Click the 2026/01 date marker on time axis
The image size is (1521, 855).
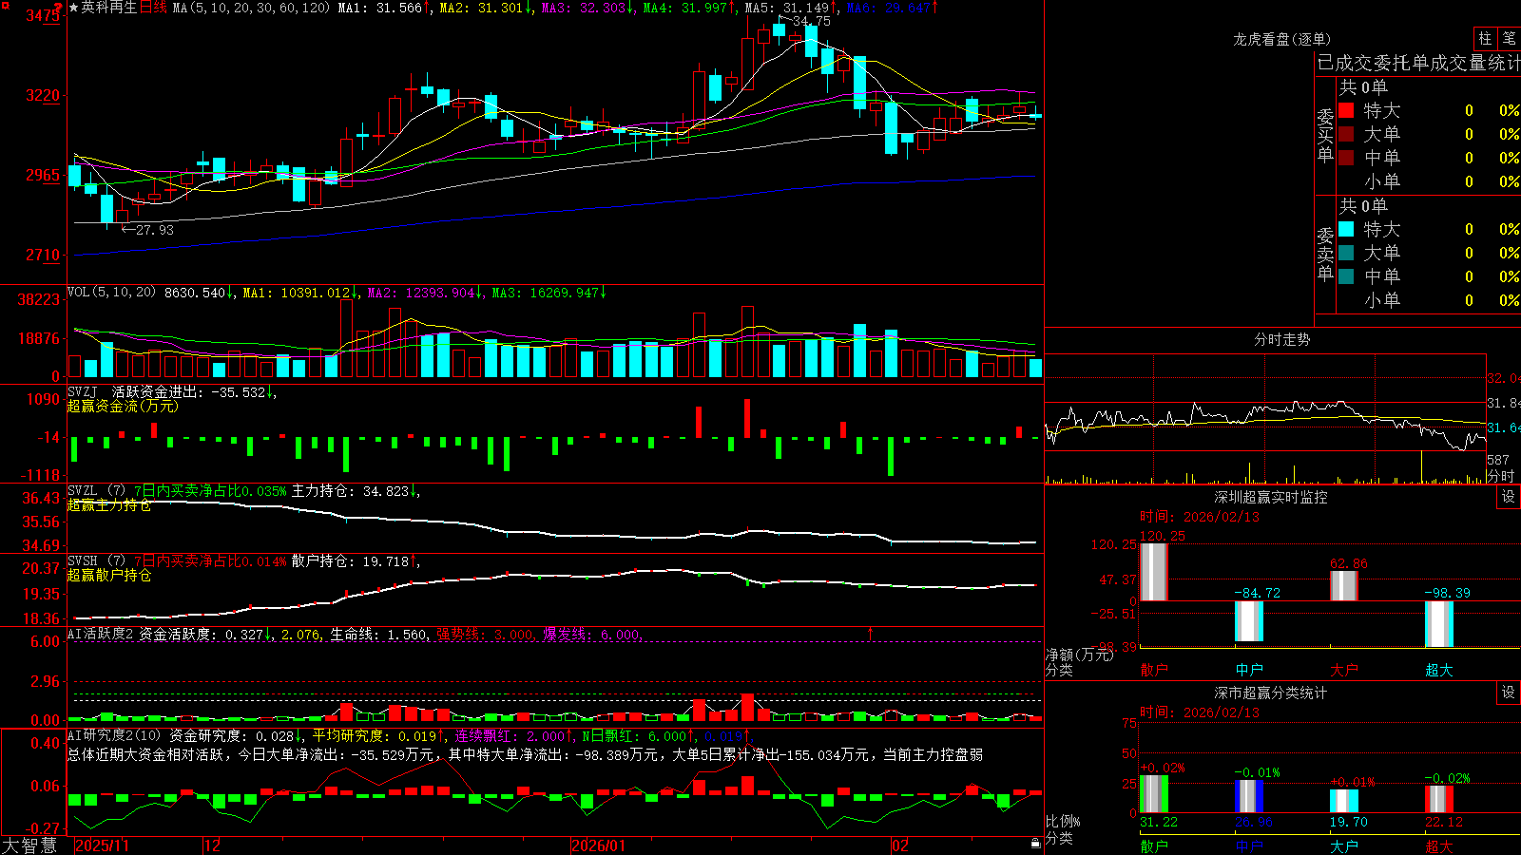click(599, 845)
